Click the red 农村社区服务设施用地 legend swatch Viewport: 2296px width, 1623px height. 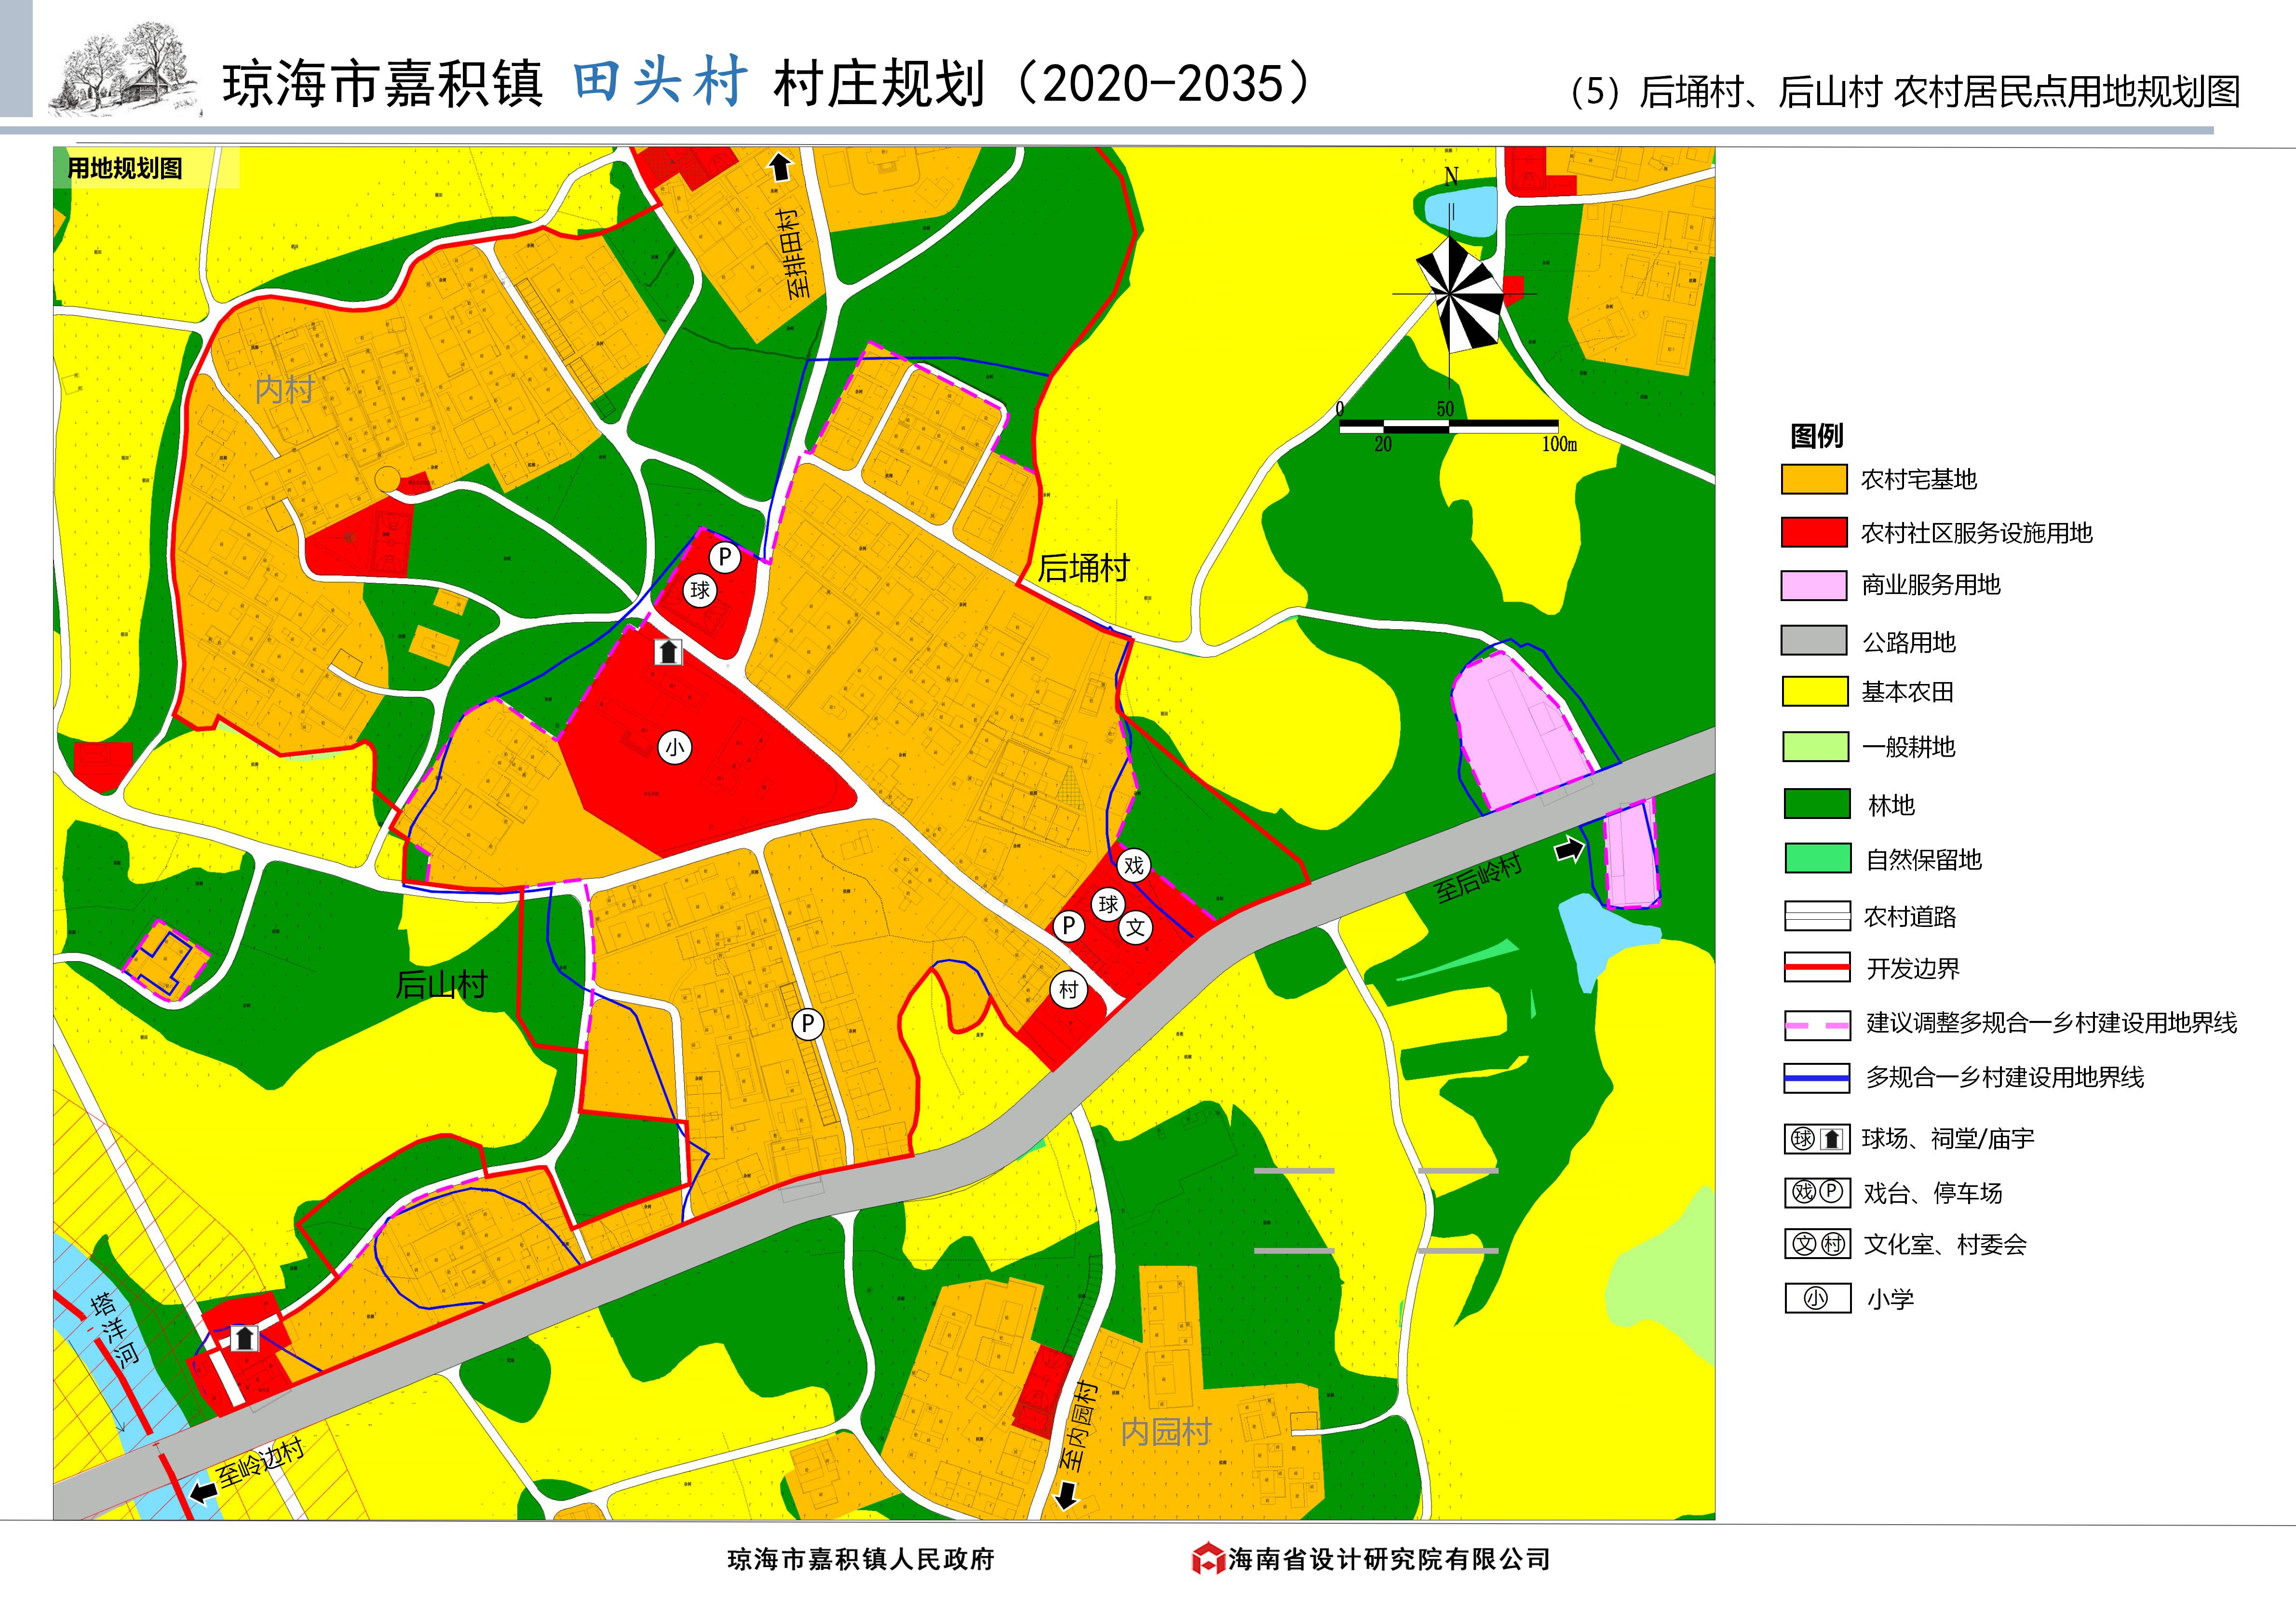point(1813,532)
